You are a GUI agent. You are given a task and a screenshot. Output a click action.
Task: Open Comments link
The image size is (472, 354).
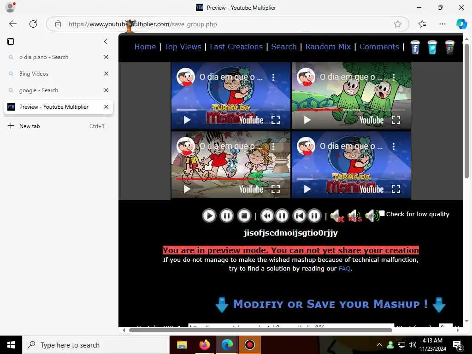[379, 47]
